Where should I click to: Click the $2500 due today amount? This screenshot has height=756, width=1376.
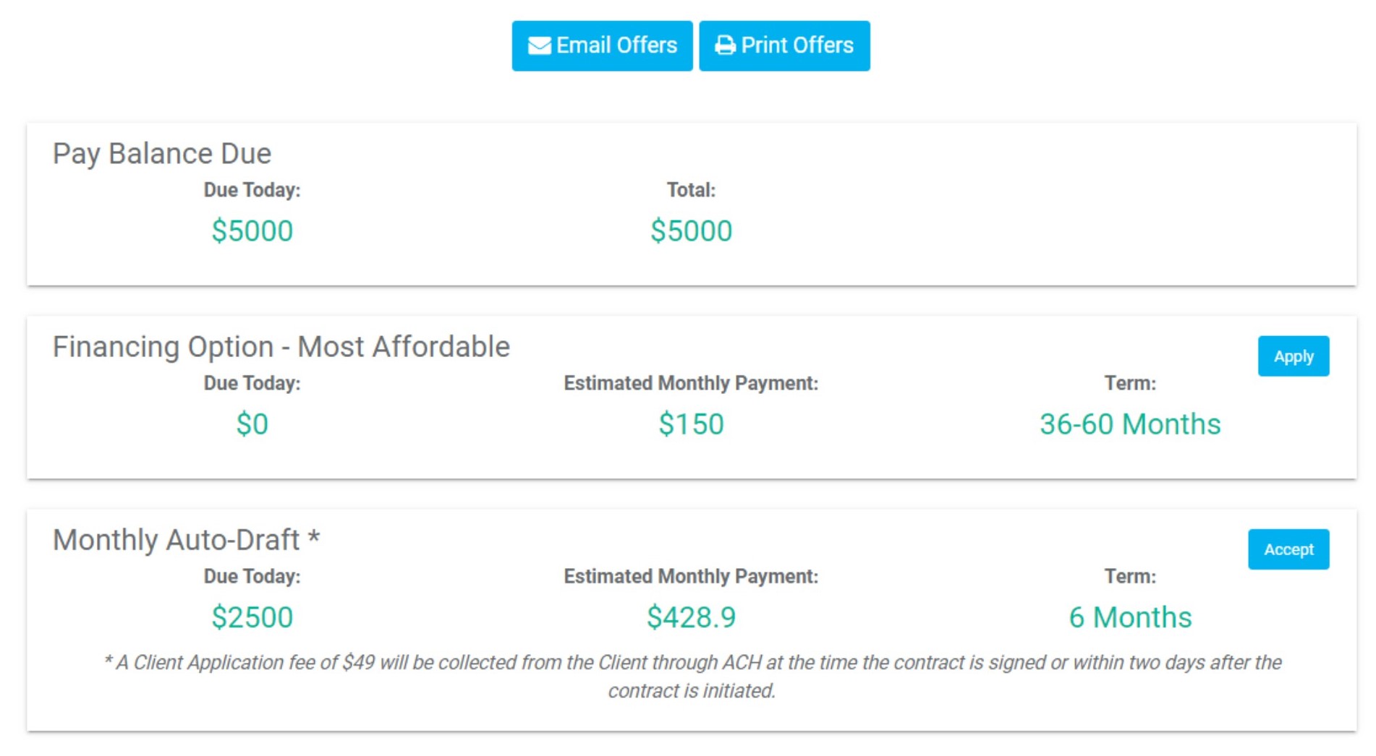pos(252,617)
